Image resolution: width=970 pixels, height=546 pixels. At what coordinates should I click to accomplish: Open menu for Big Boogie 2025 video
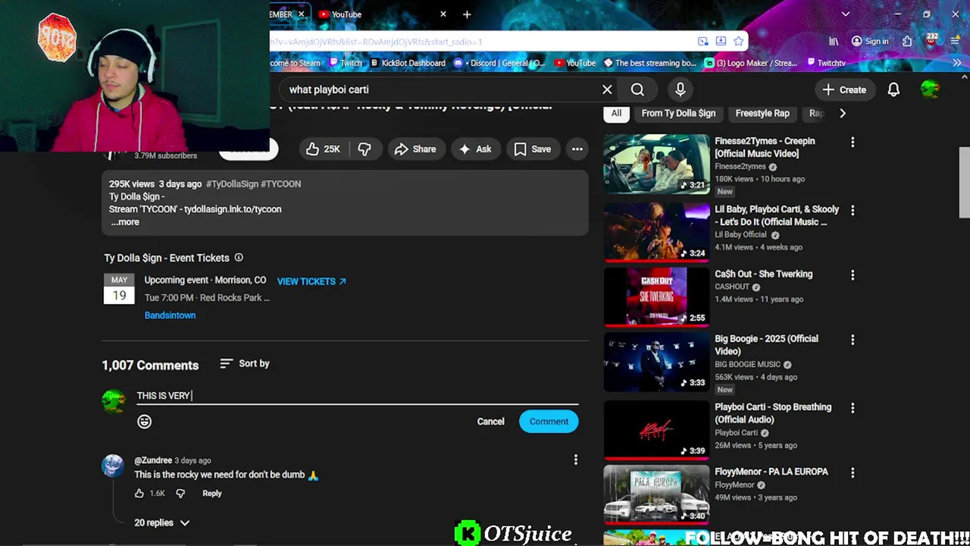[853, 340]
